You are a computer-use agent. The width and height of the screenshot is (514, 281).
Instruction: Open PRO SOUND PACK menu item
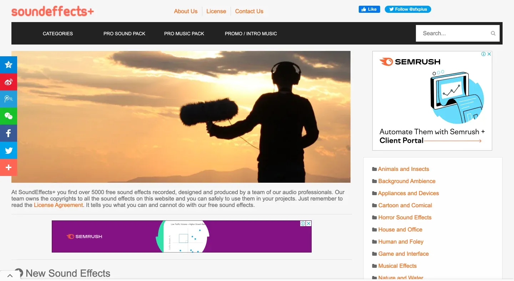(x=124, y=33)
